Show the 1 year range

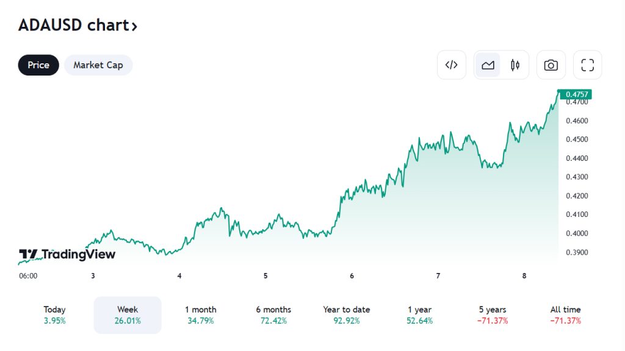(419, 315)
